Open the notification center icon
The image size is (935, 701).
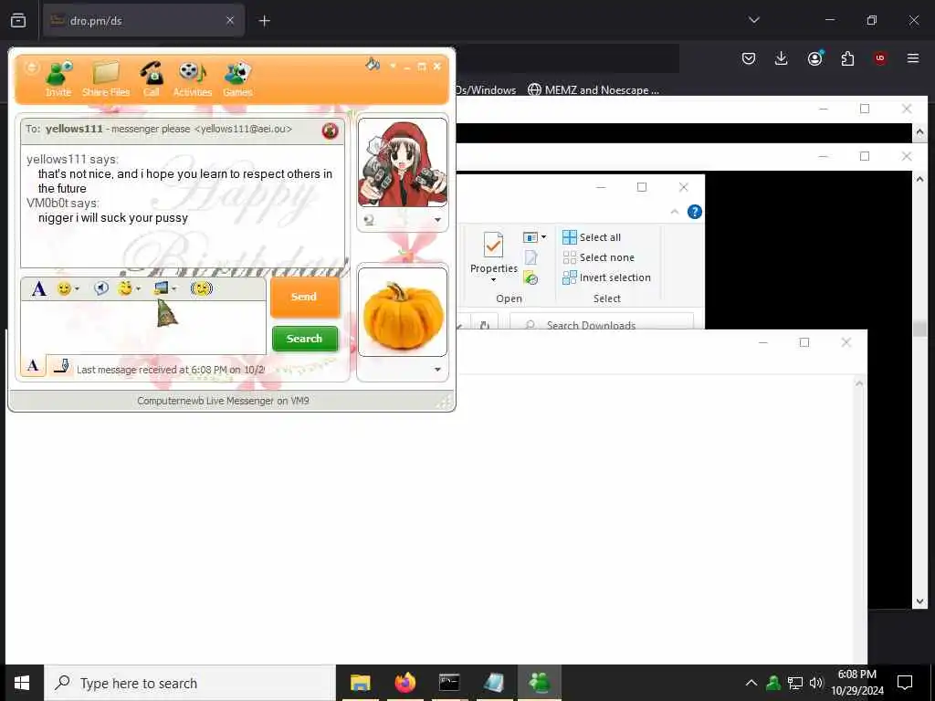click(x=905, y=683)
